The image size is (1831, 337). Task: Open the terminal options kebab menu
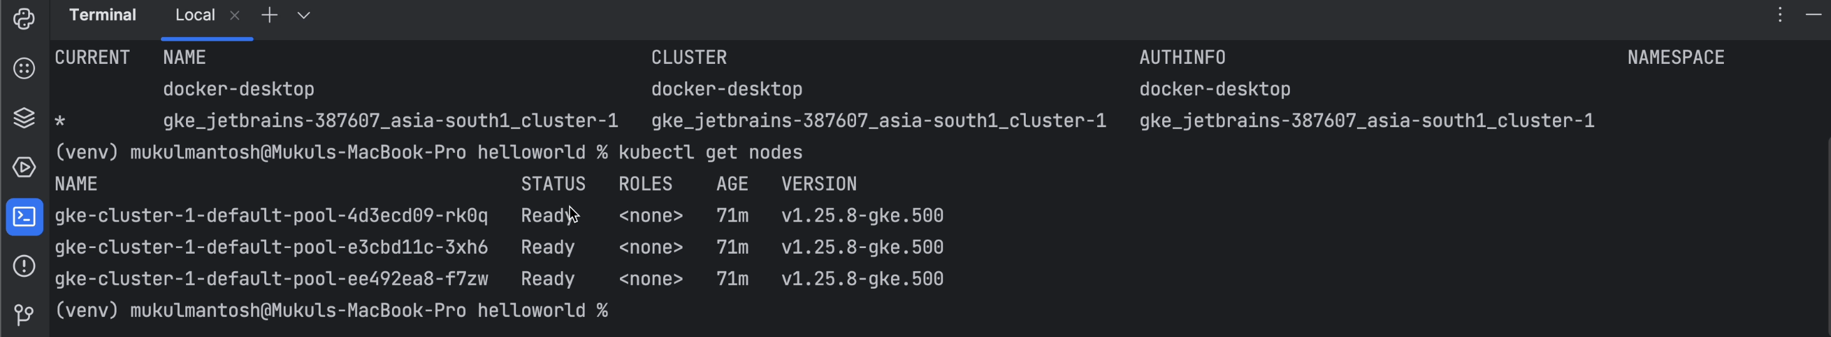1780,15
